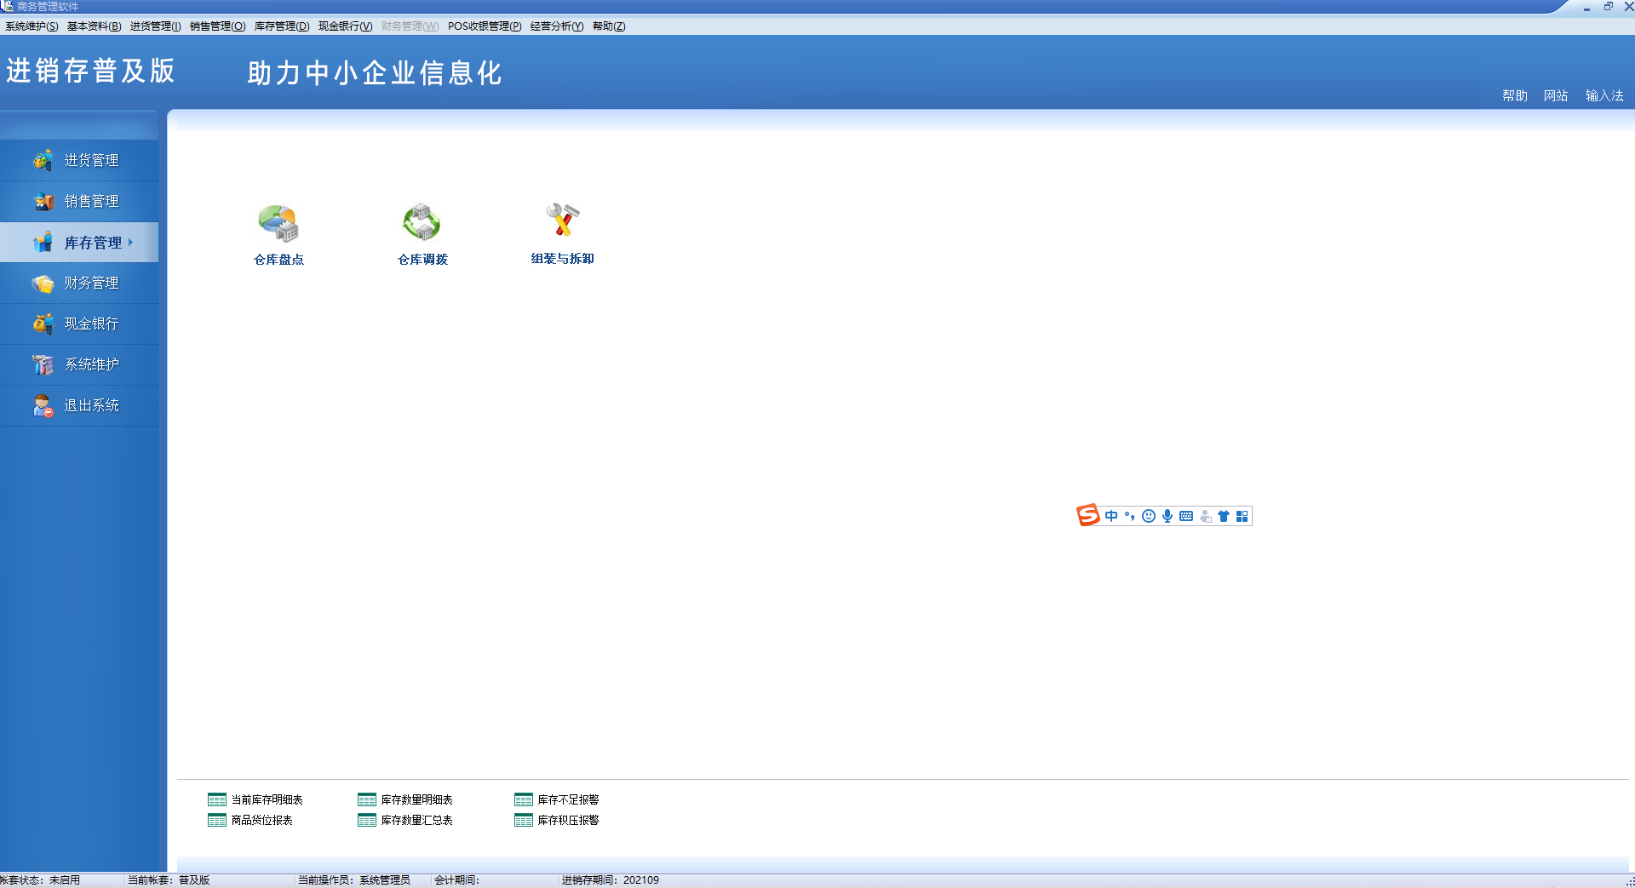
Task: Click the user account icon in IME bar
Action: pos(1205,516)
